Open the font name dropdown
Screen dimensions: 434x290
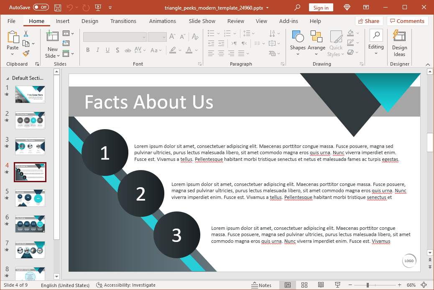pos(144,37)
